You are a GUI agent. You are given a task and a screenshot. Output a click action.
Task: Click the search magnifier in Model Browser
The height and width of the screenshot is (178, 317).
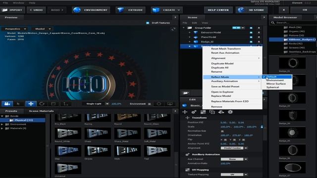point(273,23)
